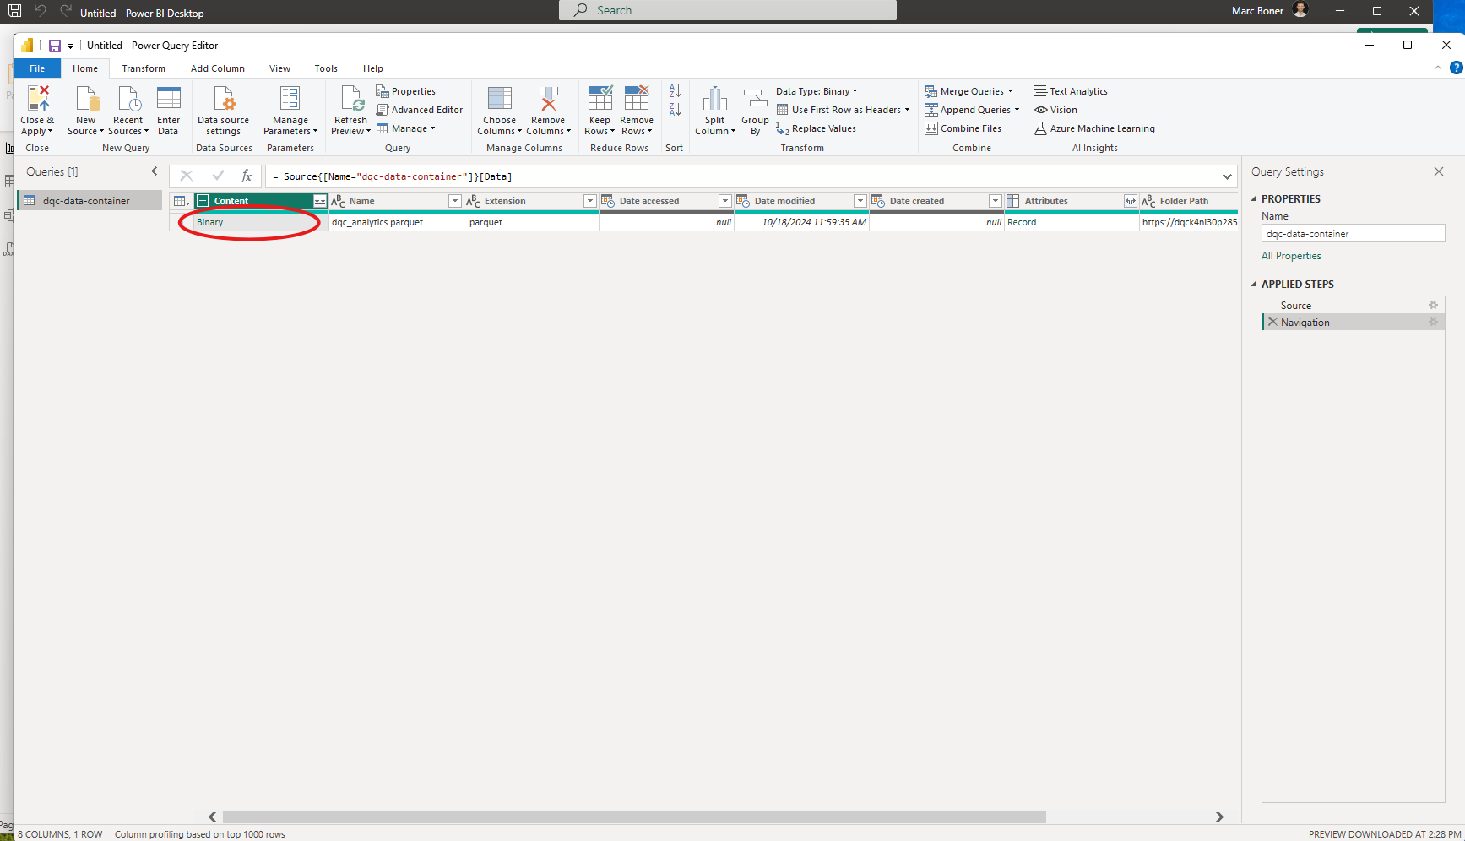Open the table options menu icon
Screen dimensions: 1465x841
coord(181,201)
